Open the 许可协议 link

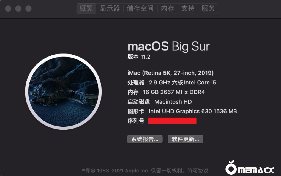198,171
